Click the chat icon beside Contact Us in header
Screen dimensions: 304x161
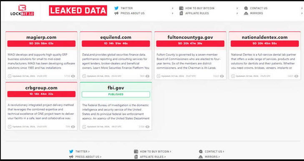coord(246,8)
